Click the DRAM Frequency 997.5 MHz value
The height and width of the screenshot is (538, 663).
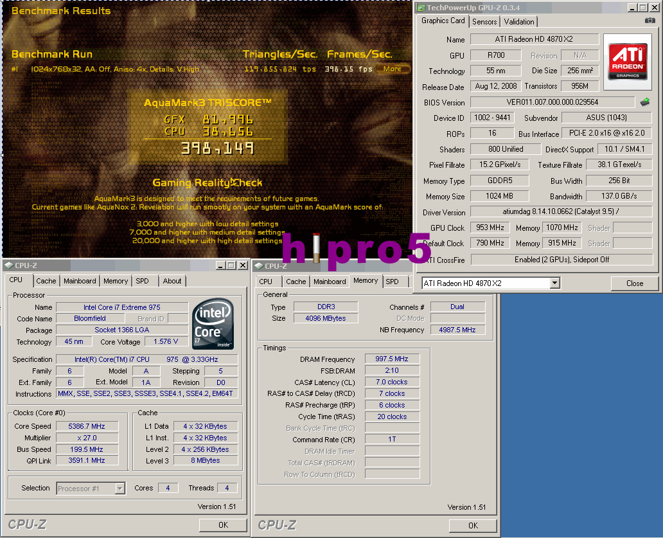tap(392, 359)
